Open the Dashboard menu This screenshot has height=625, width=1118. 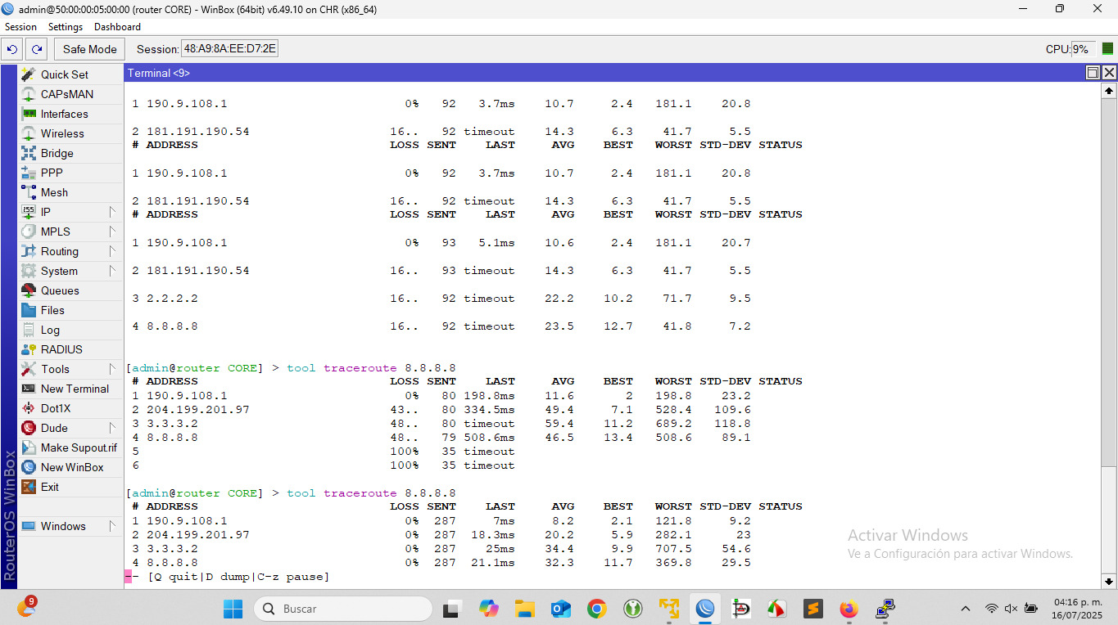[x=117, y=27]
